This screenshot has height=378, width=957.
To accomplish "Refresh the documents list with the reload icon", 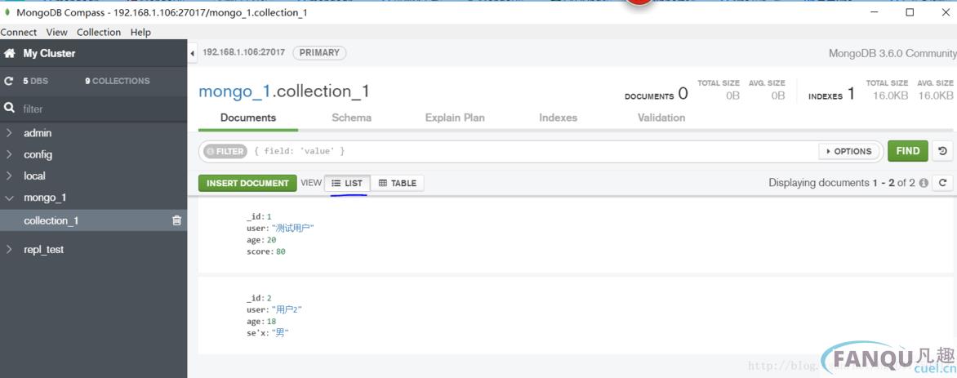I will pyautogui.click(x=942, y=182).
